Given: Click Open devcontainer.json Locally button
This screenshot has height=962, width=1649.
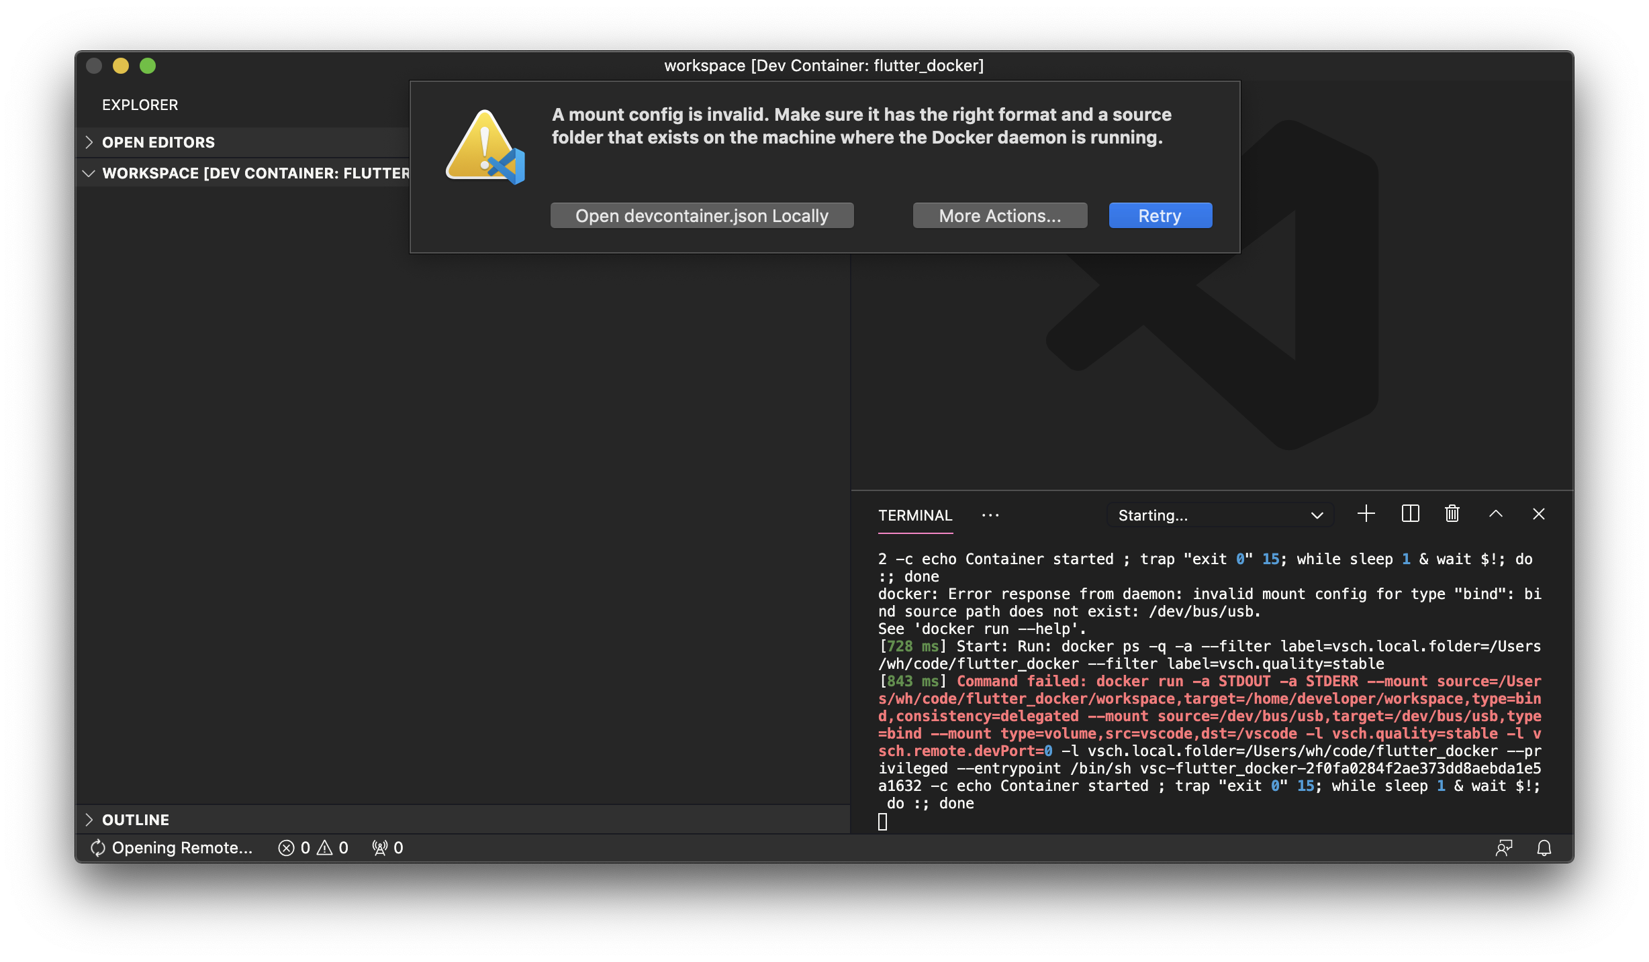Looking at the screenshot, I should [702, 216].
